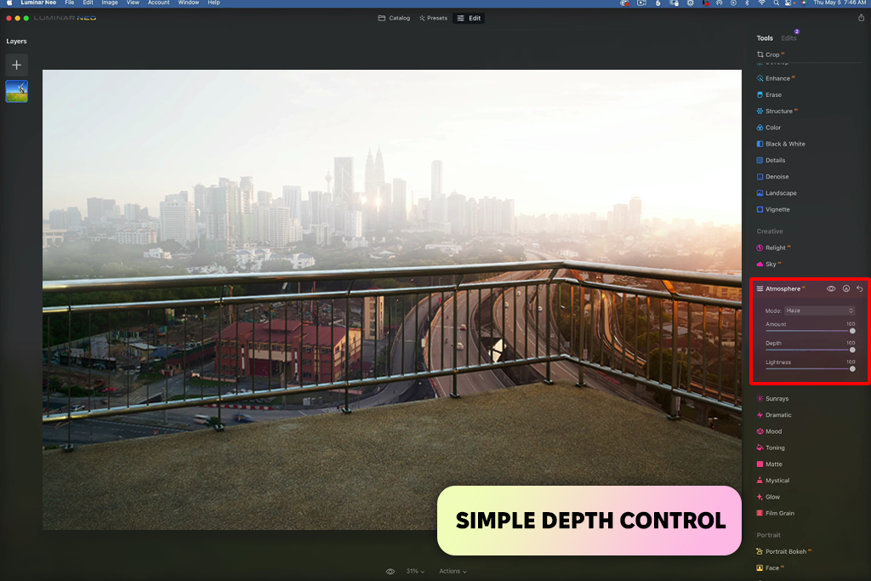Open the 31% zoom level dropdown
Image resolution: width=871 pixels, height=581 pixels.
click(x=415, y=572)
